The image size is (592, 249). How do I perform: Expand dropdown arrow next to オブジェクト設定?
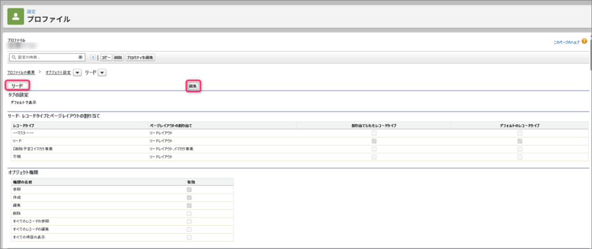pos(77,72)
